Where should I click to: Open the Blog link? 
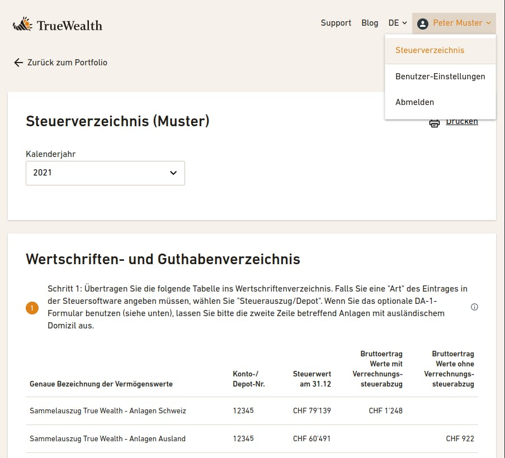point(370,23)
